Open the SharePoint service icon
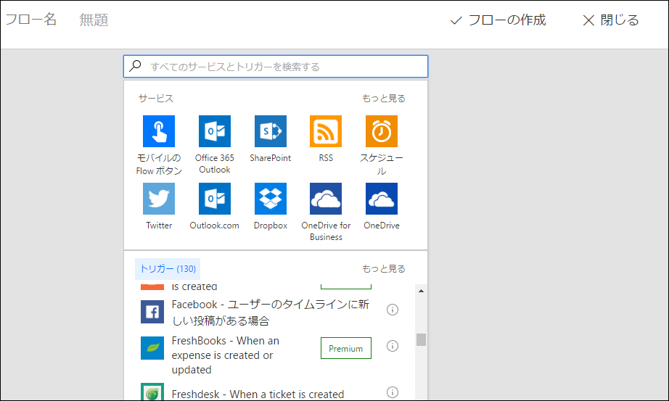Viewport: 669px width, 401px height. (x=271, y=131)
